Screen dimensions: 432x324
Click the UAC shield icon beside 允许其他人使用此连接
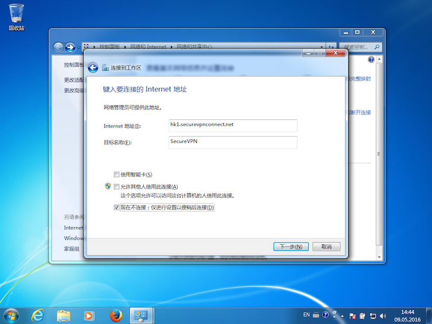(x=108, y=186)
